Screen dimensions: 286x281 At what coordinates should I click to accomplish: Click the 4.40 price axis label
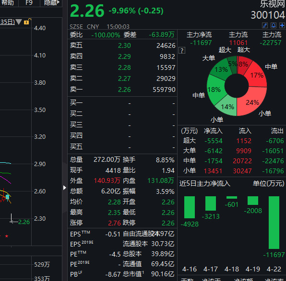point(40,28)
